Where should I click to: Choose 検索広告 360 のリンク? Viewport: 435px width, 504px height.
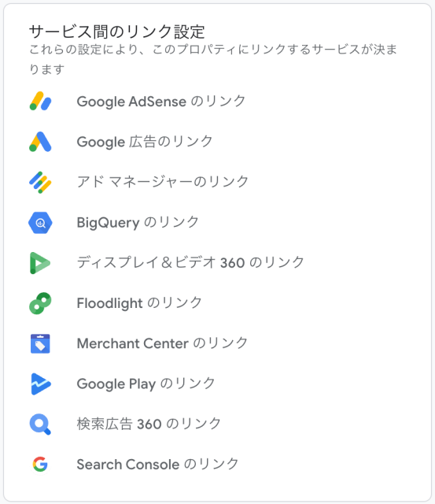(149, 424)
